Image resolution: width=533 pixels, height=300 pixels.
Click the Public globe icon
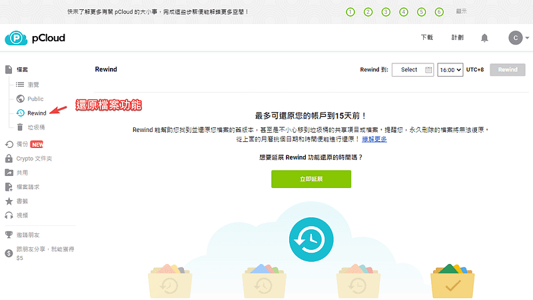click(x=21, y=99)
